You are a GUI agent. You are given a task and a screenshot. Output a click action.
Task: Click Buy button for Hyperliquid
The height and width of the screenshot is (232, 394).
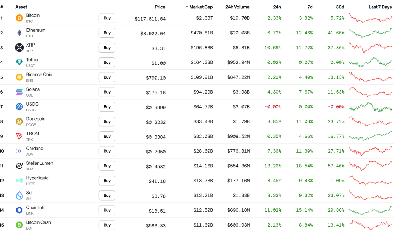[x=107, y=181]
